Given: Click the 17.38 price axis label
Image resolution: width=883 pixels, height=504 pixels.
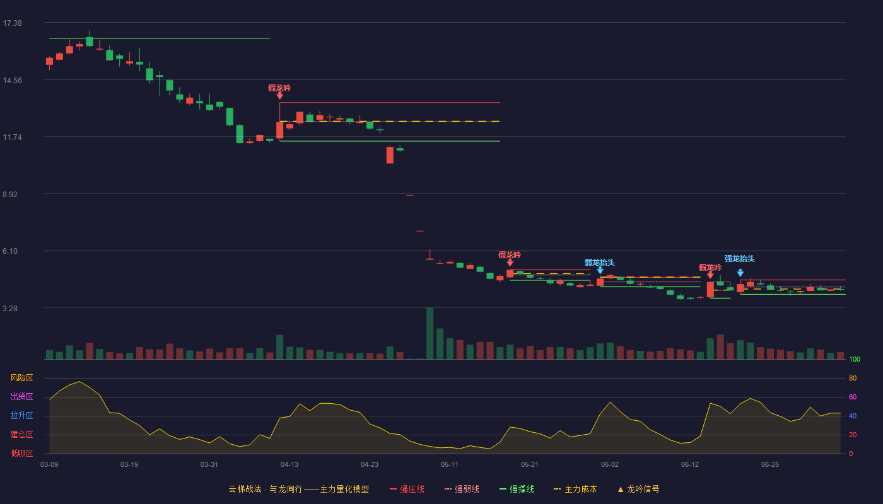Looking at the screenshot, I should (x=13, y=23).
